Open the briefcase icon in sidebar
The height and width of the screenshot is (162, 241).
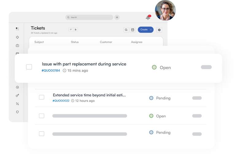click(17, 46)
